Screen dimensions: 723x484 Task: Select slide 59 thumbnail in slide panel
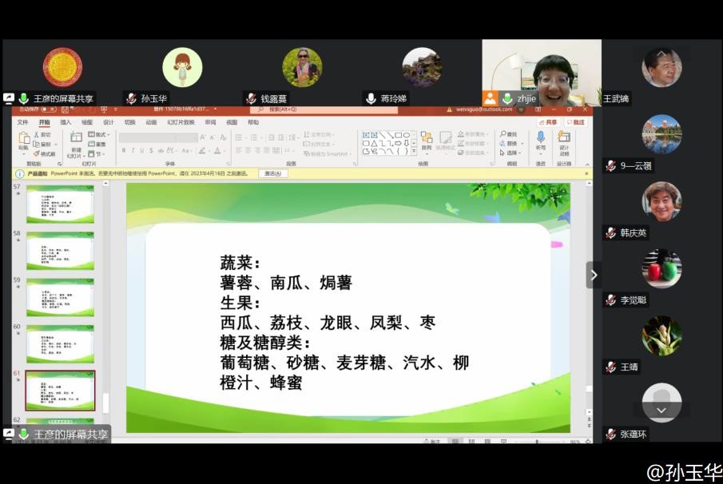(x=60, y=296)
